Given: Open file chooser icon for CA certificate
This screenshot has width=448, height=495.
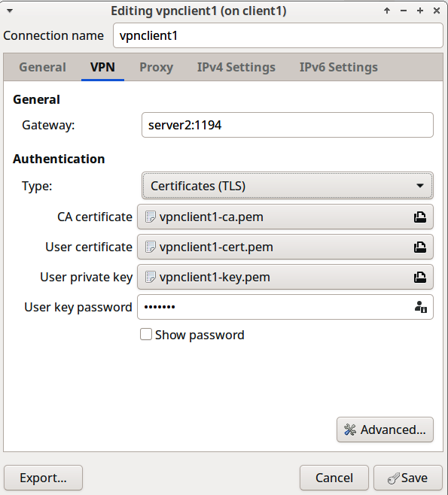Looking at the screenshot, I should pos(420,217).
